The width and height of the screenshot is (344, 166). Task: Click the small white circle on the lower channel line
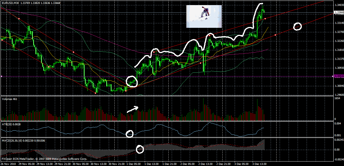[x=298, y=26]
